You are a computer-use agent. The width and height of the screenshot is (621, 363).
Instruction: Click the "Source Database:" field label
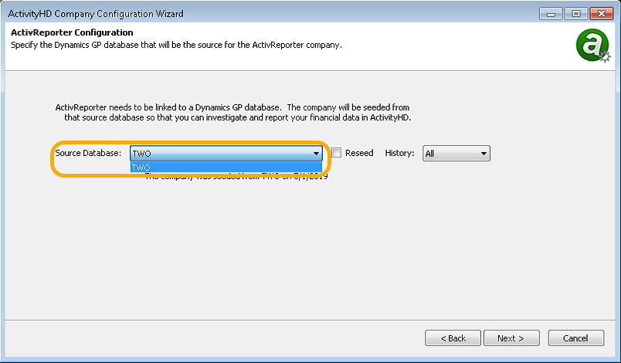(x=88, y=153)
